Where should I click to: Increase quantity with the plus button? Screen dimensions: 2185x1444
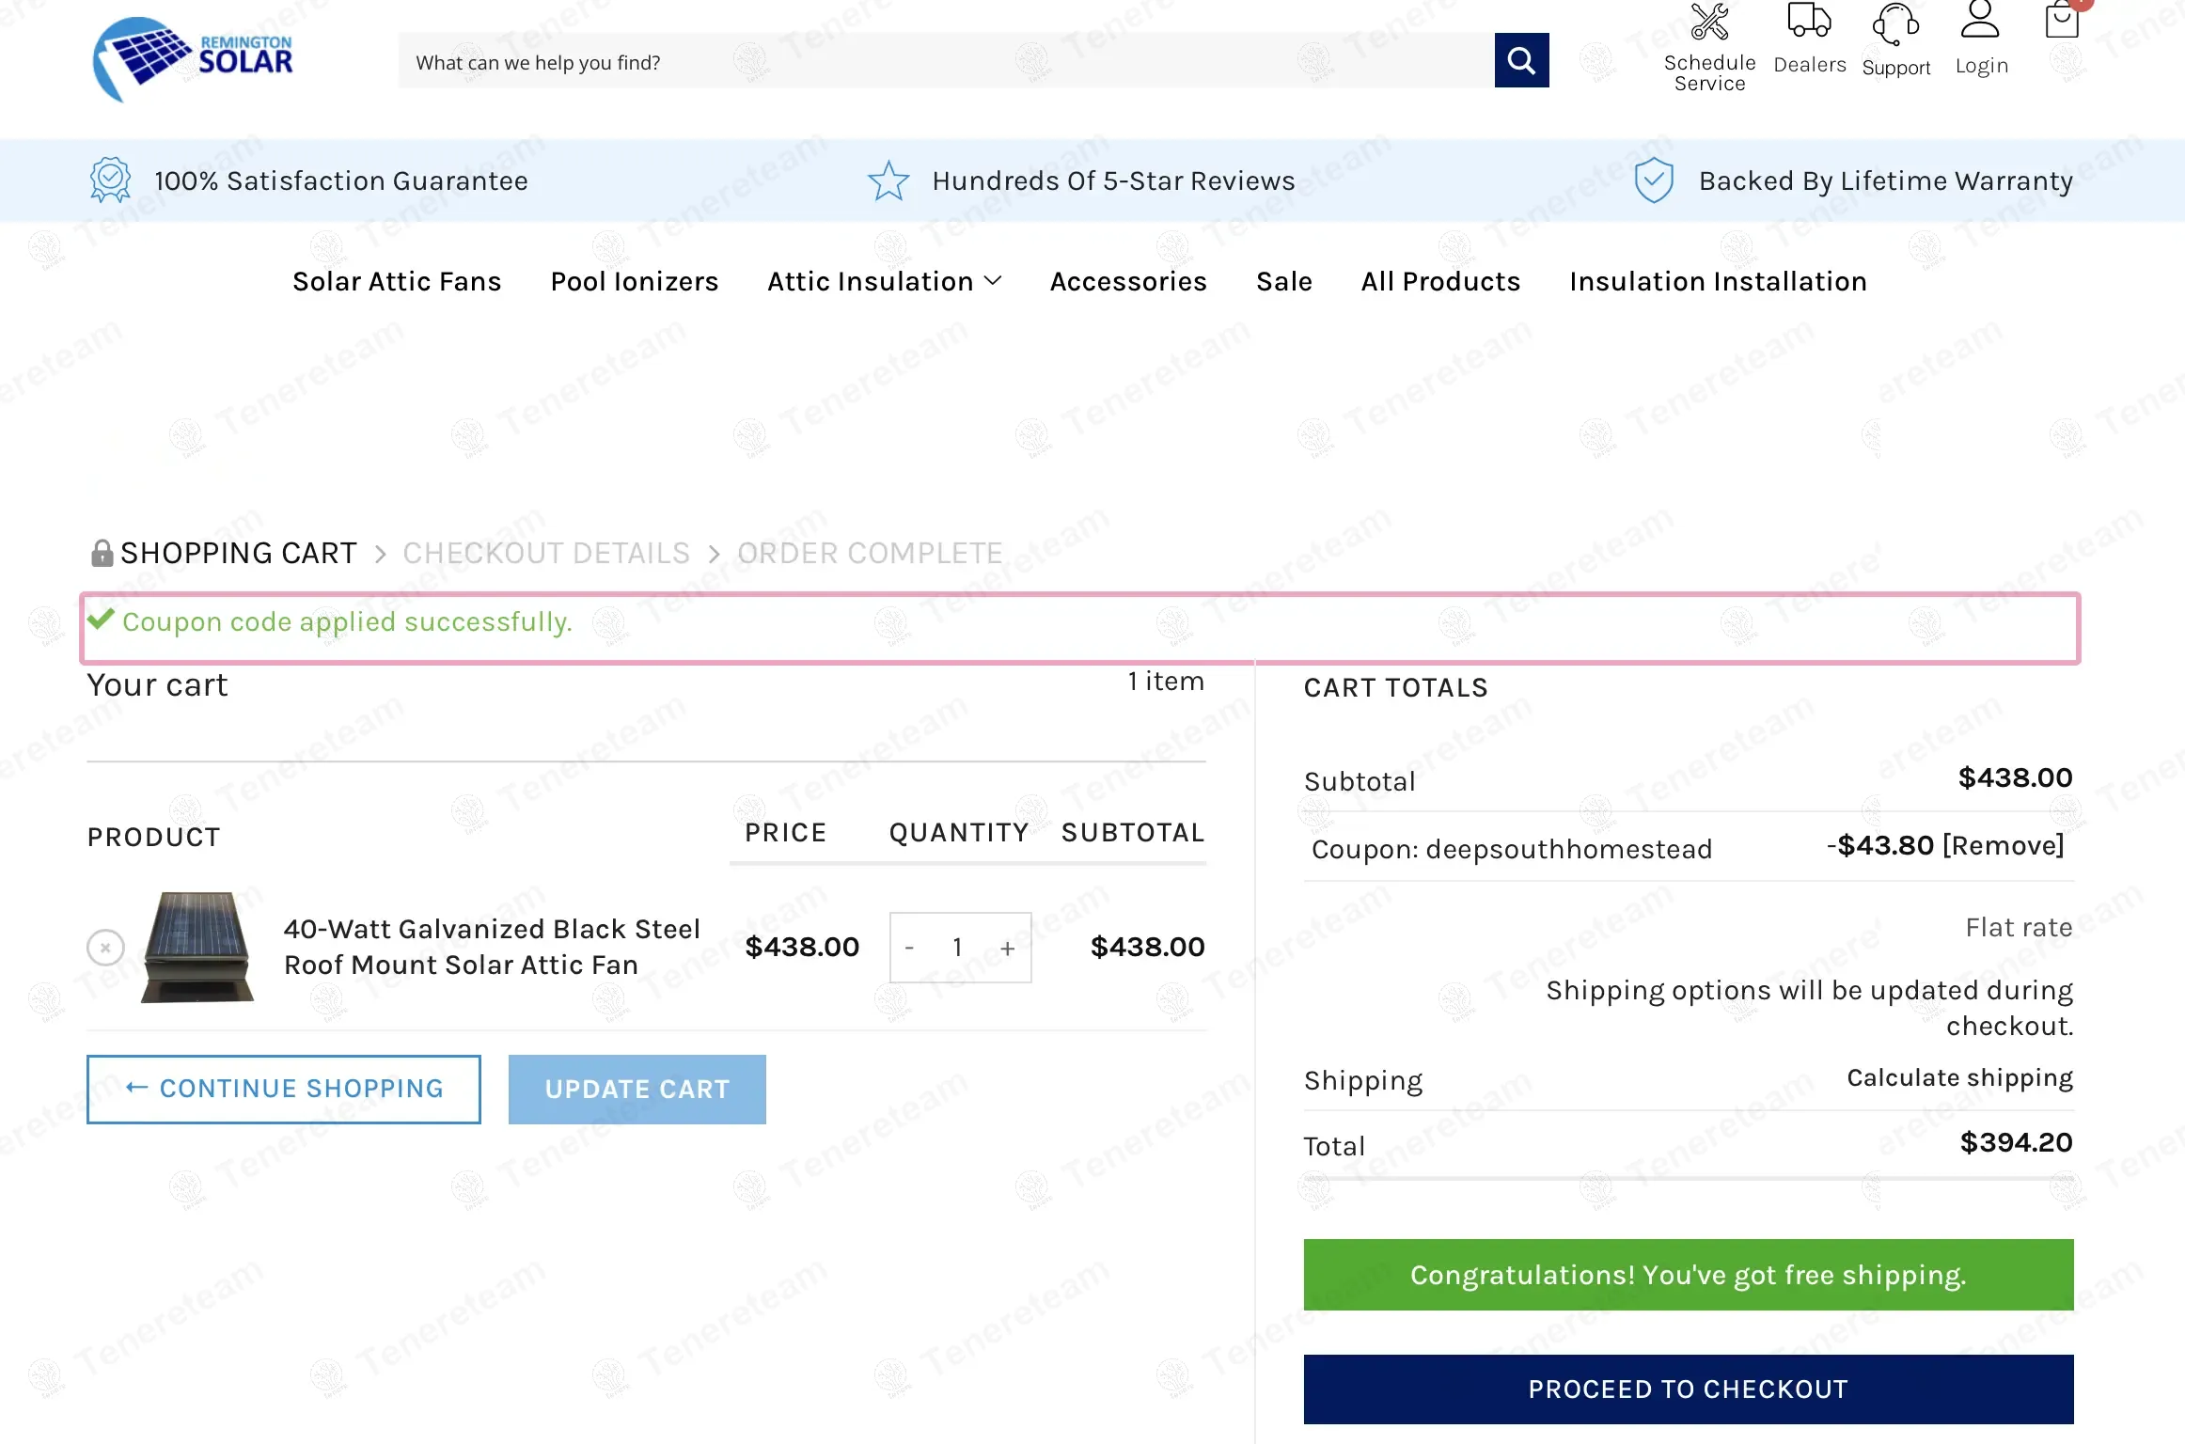point(1008,948)
